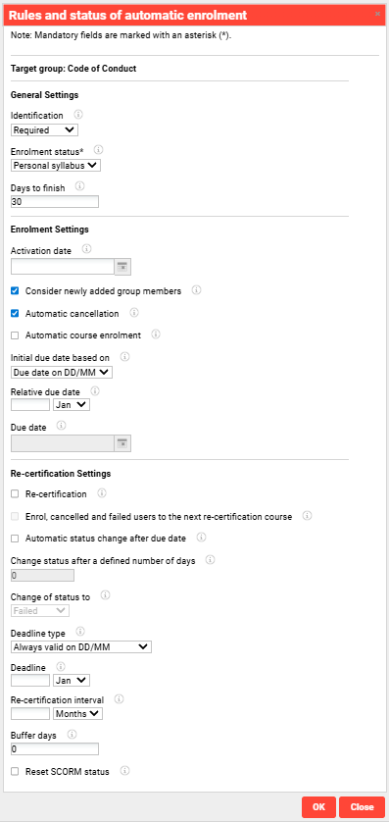Show info for Re-certification interval

(120, 698)
